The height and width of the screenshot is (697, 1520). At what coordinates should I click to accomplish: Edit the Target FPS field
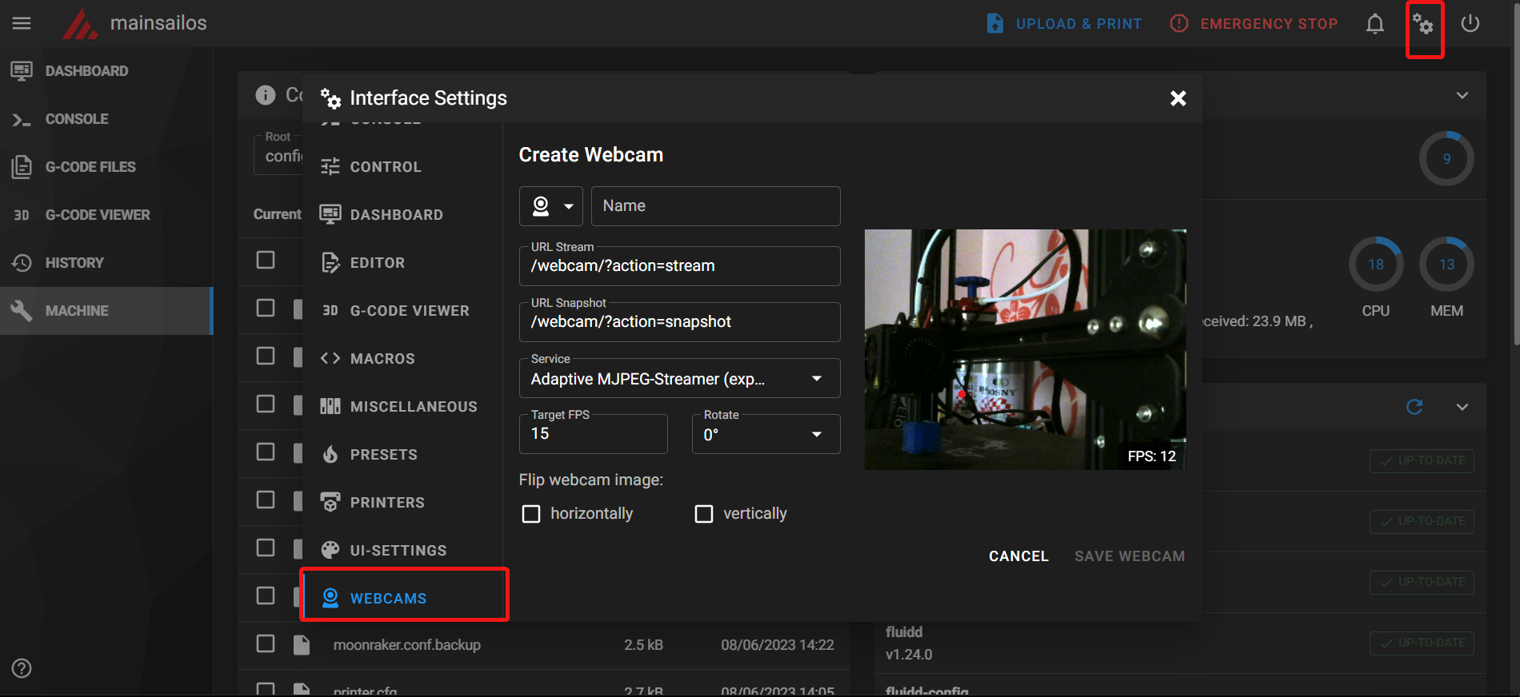click(x=594, y=434)
